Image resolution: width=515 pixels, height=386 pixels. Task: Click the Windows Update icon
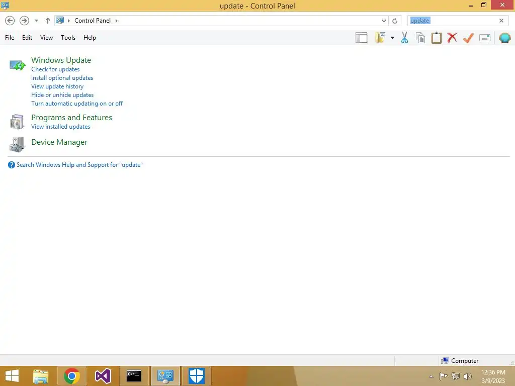pyautogui.click(x=18, y=65)
